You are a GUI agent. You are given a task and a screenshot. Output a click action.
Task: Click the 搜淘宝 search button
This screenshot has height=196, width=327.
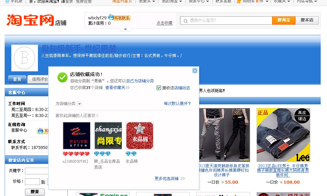coord(284,20)
